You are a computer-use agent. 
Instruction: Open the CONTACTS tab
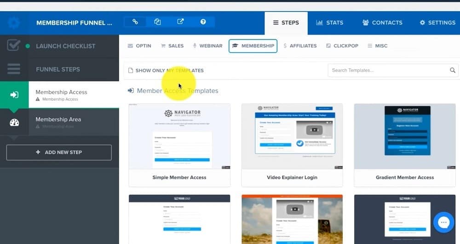[x=382, y=23]
